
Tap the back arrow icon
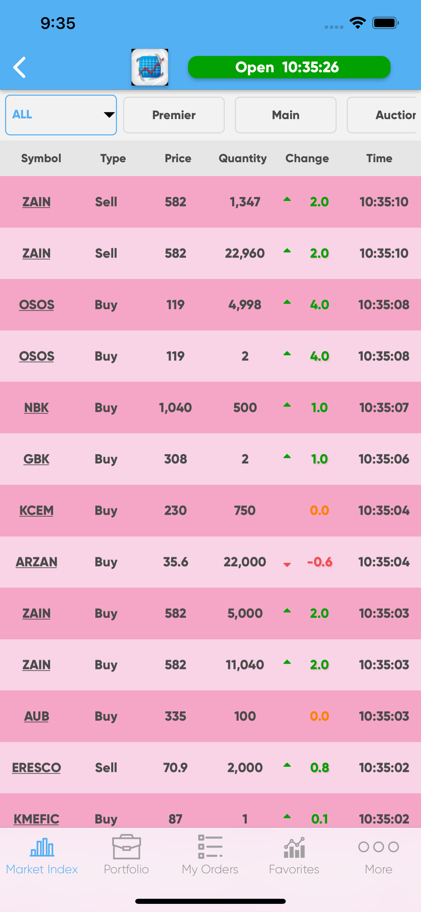pyautogui.click(x=20, y=67)
